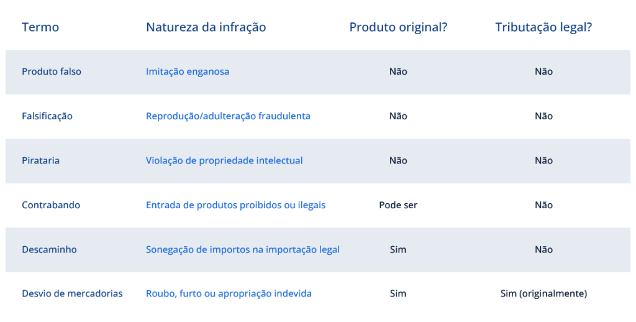Open 'Reprodução/adulteração fraudulenta' link
Image resolution: width=636 pixels, height=322 pixels.
tap(228, 116)
